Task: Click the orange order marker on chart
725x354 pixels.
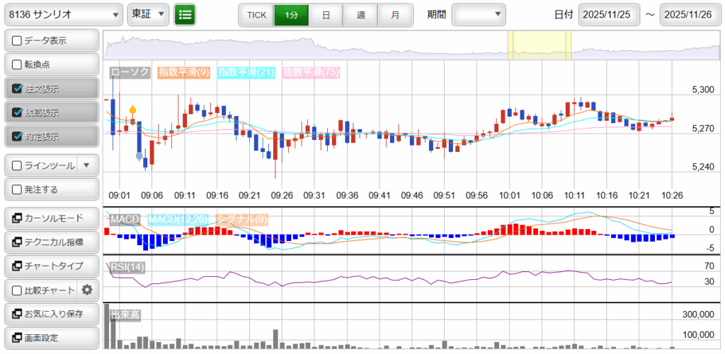Action: click(132, 110)
